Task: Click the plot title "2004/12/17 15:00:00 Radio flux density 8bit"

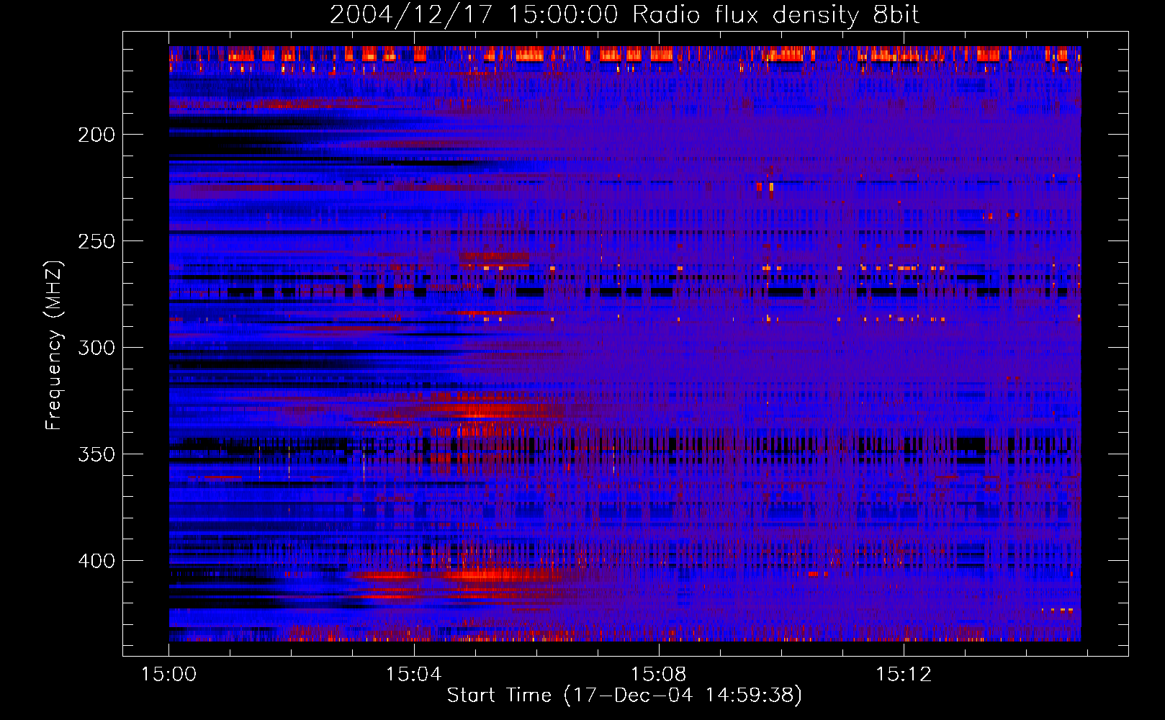Action: point(625,15)
